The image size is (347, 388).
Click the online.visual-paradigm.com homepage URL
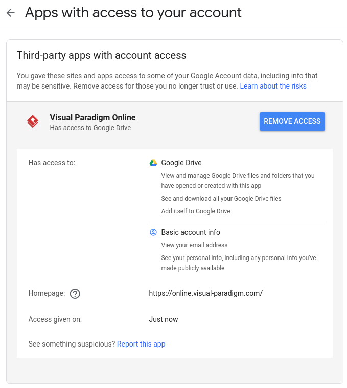205,293
